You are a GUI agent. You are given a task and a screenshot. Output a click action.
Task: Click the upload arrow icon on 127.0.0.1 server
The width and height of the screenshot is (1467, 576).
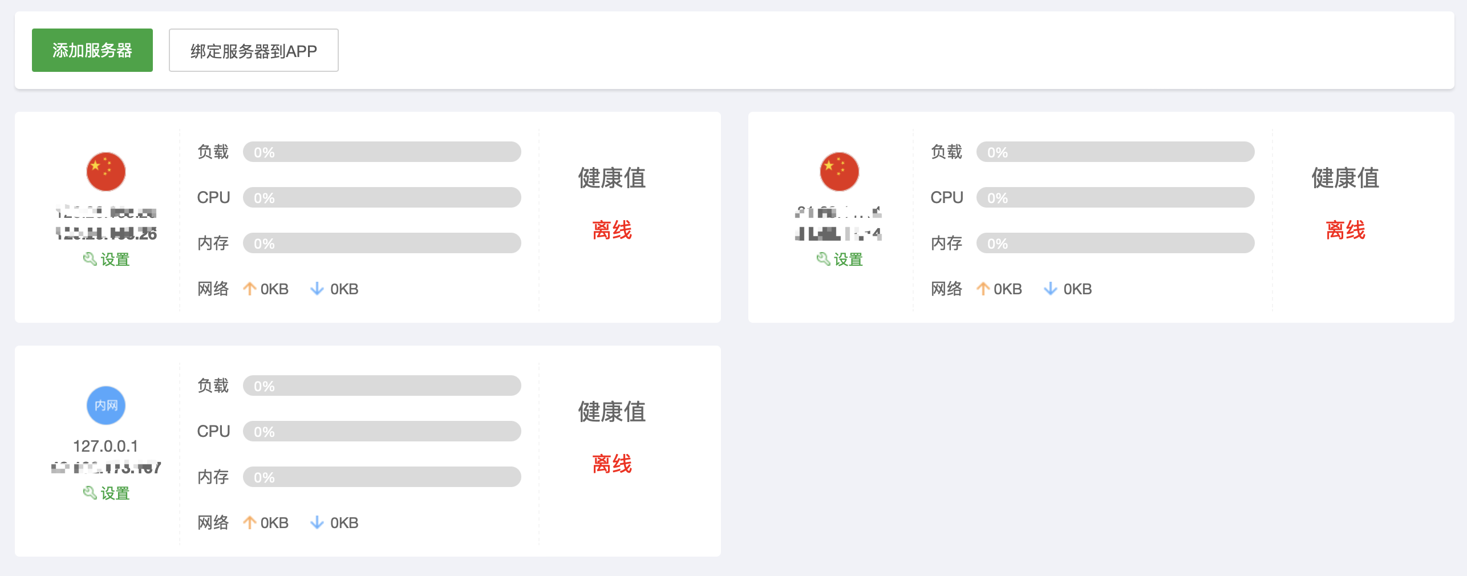pos(249,523)
